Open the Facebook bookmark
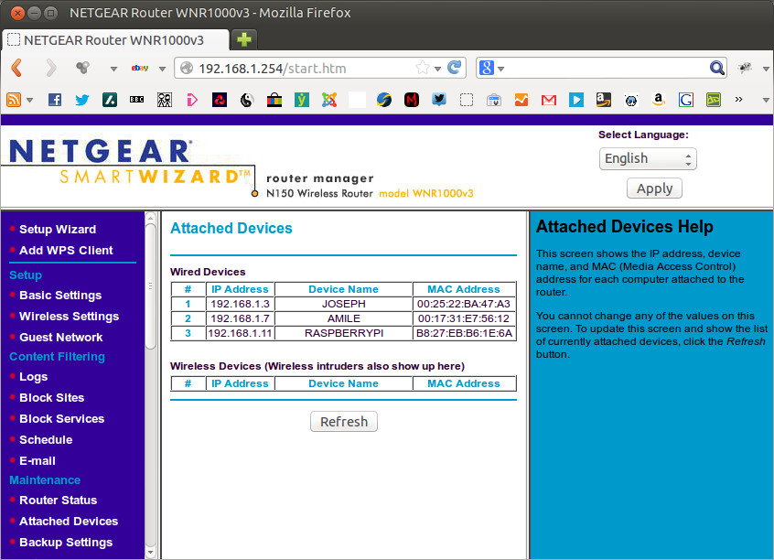 click(x=55, y=100)
